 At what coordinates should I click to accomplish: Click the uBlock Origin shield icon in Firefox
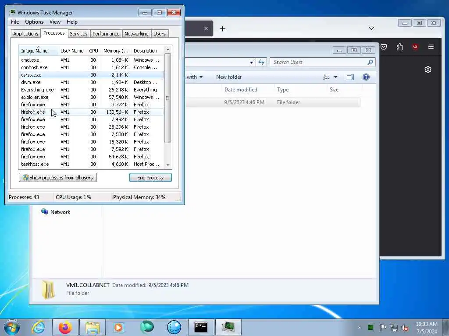point(415,47)
